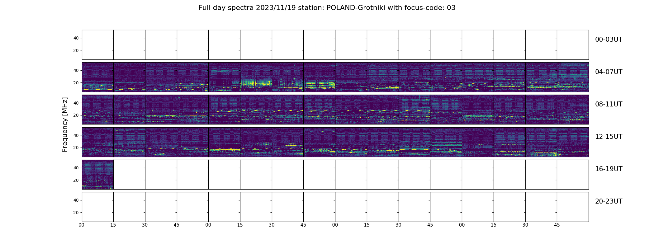Open the 14:00-14:15 spectrogram in the 12-15UT row

(351, 142)
